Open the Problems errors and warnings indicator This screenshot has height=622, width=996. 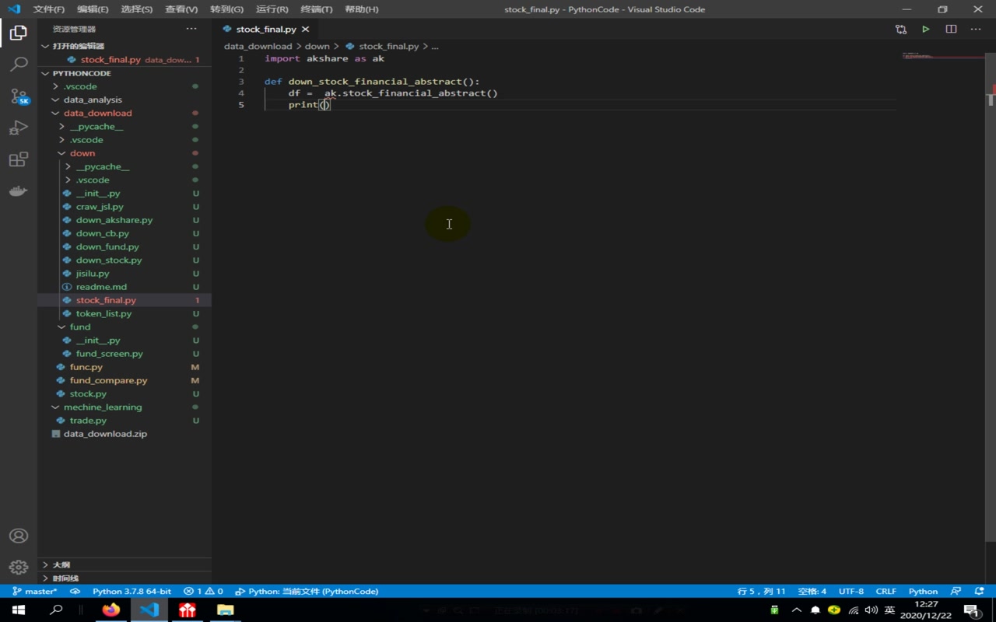tap(203, 591)
